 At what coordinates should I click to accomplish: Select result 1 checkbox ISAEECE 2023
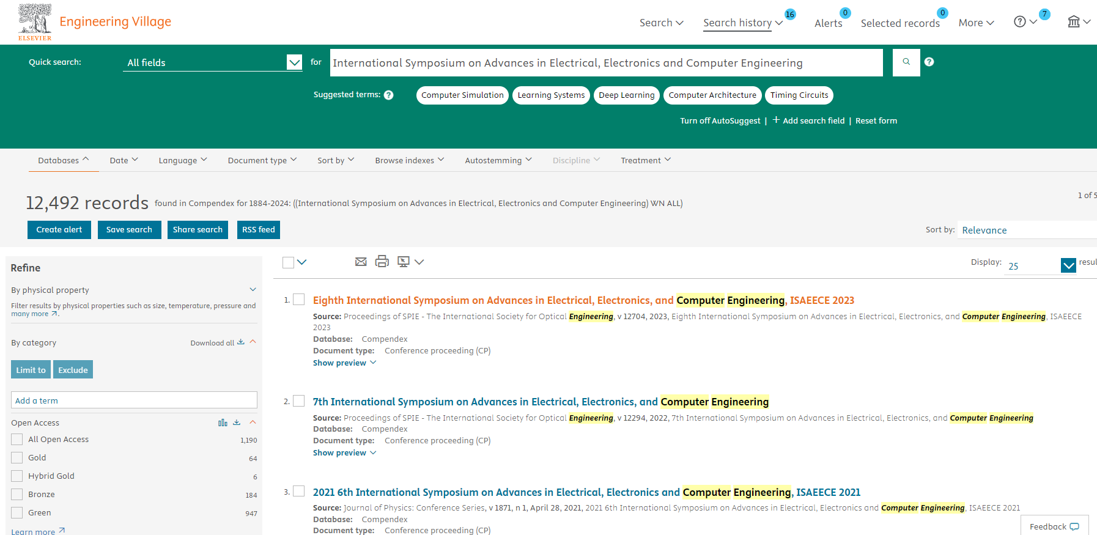point(299,299)
